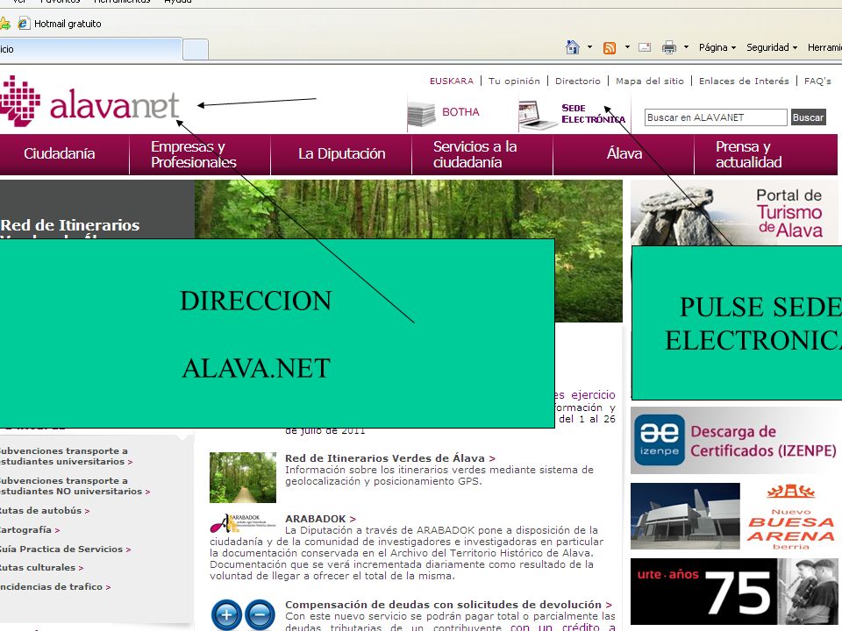
Task: Open the Enlaces de Interés link
Action: [744, 81]
